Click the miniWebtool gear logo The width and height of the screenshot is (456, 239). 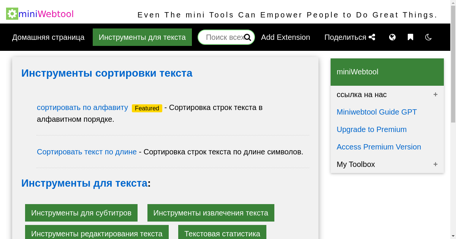click(x=12, y=14)
